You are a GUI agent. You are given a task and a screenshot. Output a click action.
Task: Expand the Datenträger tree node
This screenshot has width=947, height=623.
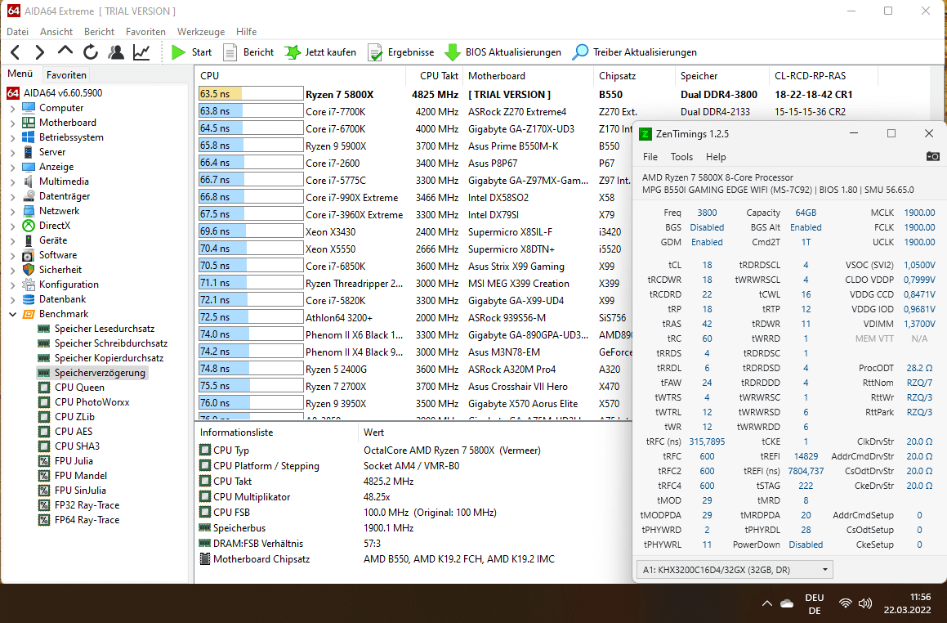tap(13, 196)
